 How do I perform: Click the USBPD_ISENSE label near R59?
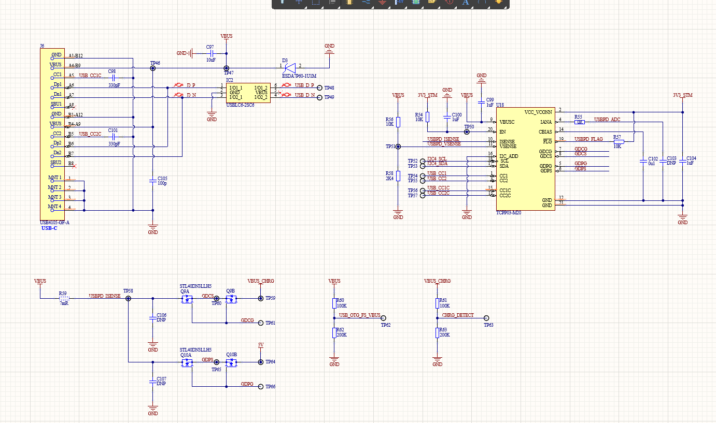tap(105, 296)
